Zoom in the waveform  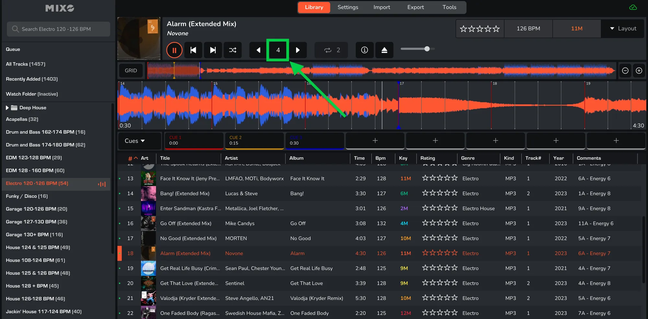[639, 70]
